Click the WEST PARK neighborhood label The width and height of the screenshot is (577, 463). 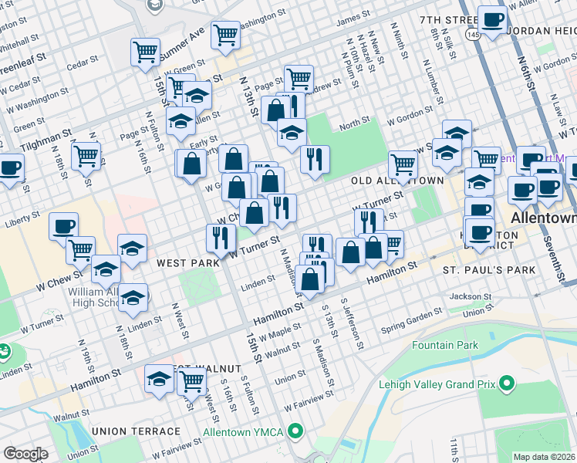pos(188,263)
